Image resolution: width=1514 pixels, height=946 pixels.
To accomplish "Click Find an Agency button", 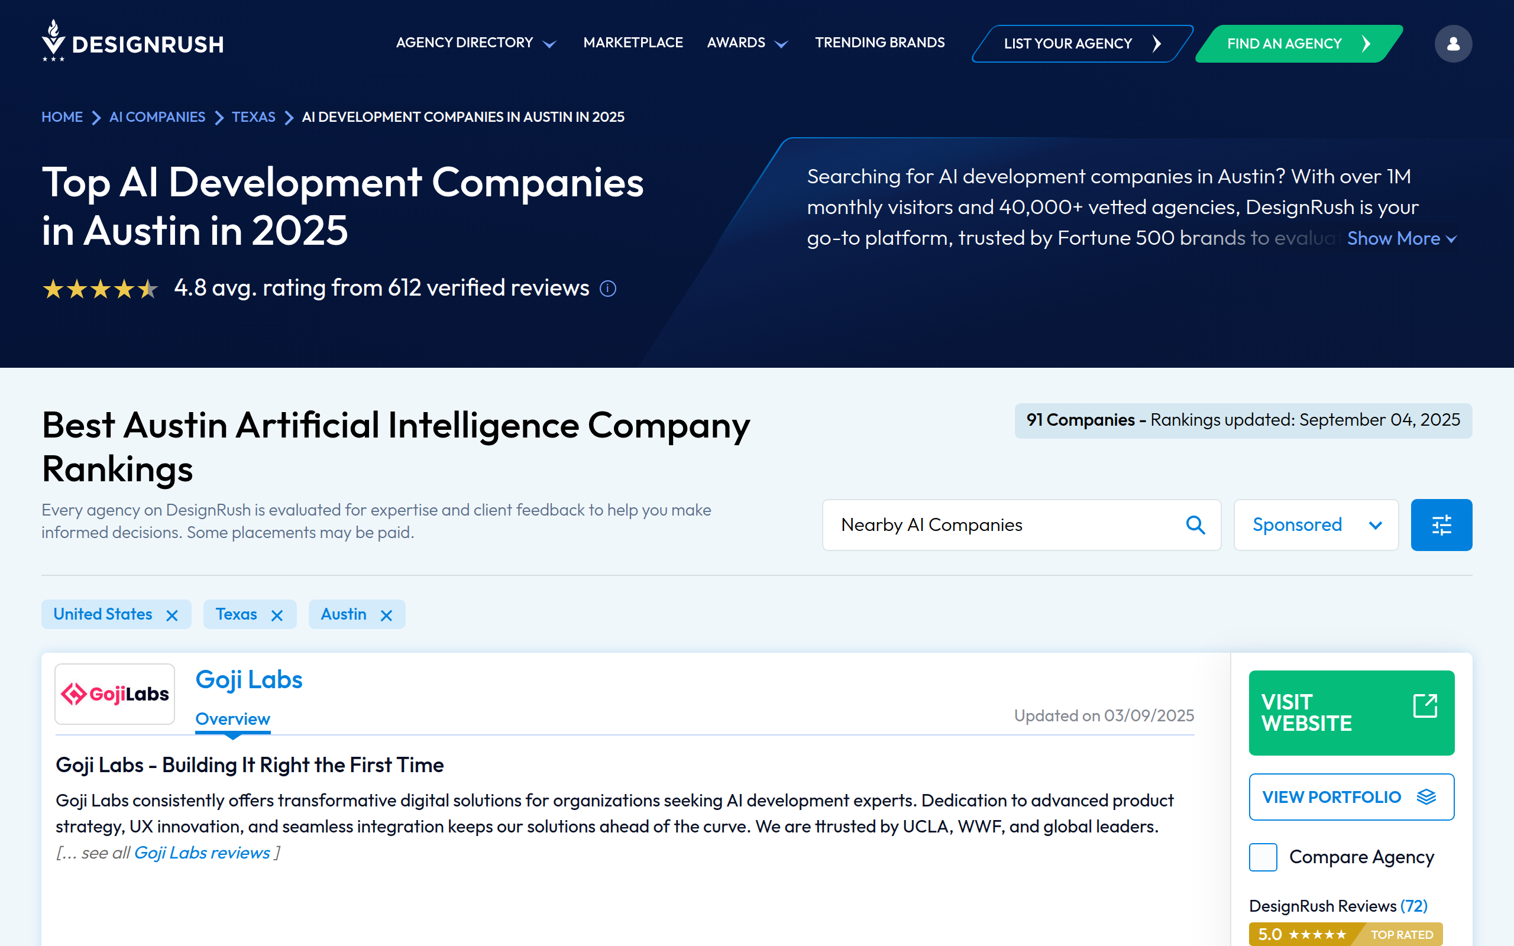I will [x=1299, y=44].
